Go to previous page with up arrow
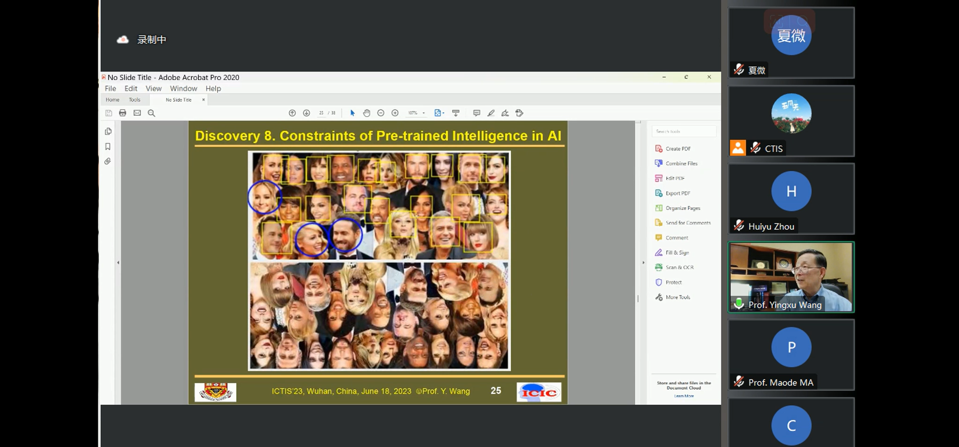The width and height of the screenshot is (959, 447). pyautogui.click(x=292, y=113)
